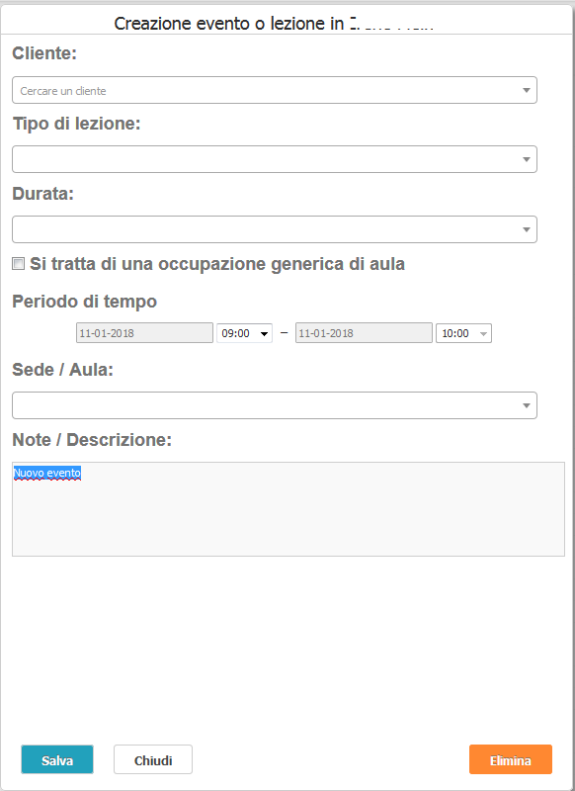Viewport: 575px width, 791px height.
Task: Open the 09:00 start time selector
Action: (244, 333)
